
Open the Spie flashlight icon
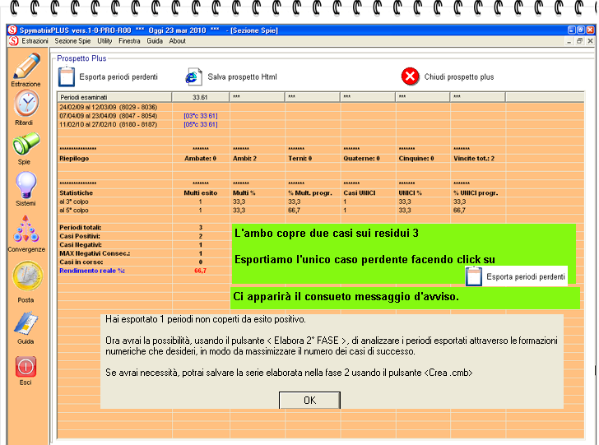coord(26,144)
